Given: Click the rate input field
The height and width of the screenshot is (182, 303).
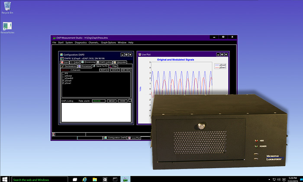Looking at the screenshot, I should click(x=99, y=101).
